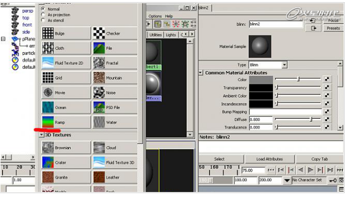Create a Brownian 3D texture
Image resolution: width=351 pixels, height=201 pixels.
coord(66,148)
